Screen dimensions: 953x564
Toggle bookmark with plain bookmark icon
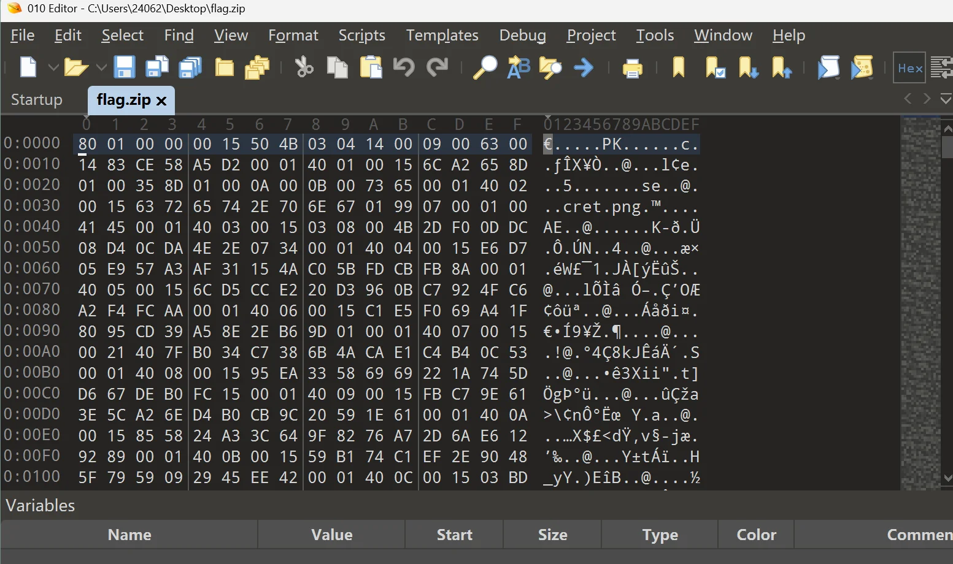point(679,67)
